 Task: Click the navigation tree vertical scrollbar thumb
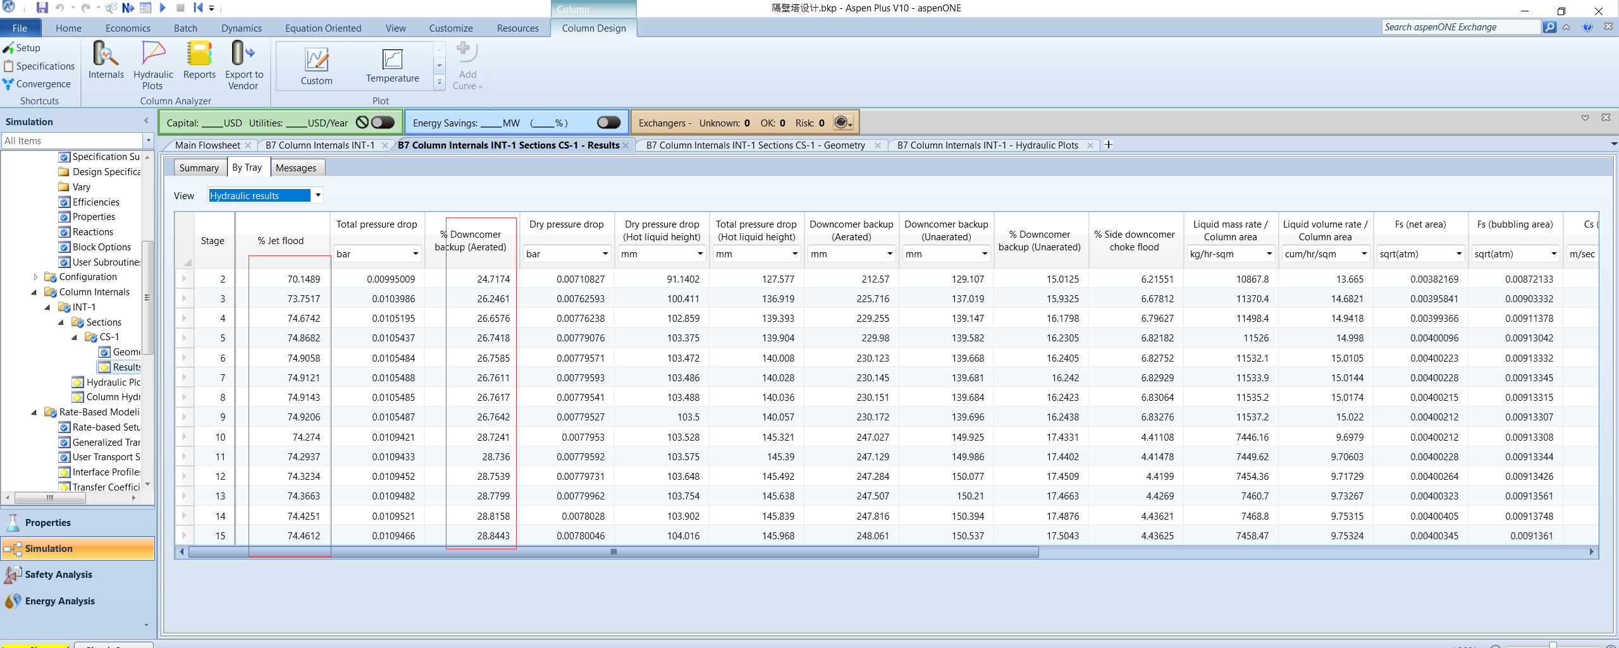point(147,297)
